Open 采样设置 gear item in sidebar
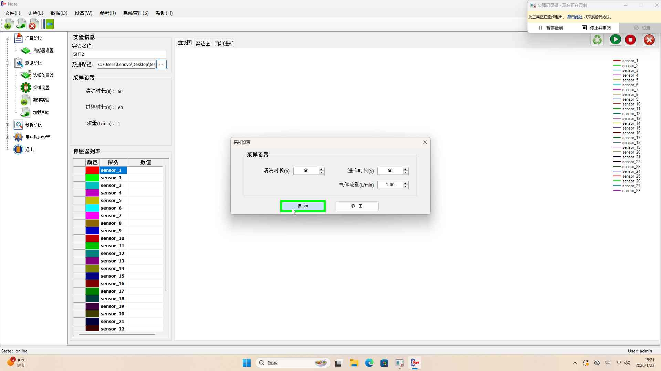 (x=41, y=88)
